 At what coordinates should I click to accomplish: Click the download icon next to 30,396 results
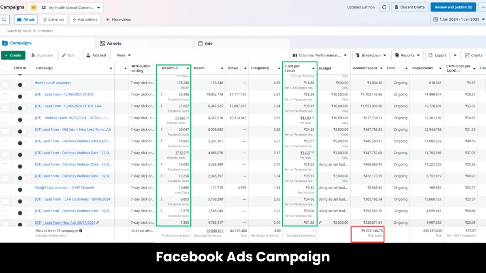tap(162, 94)
